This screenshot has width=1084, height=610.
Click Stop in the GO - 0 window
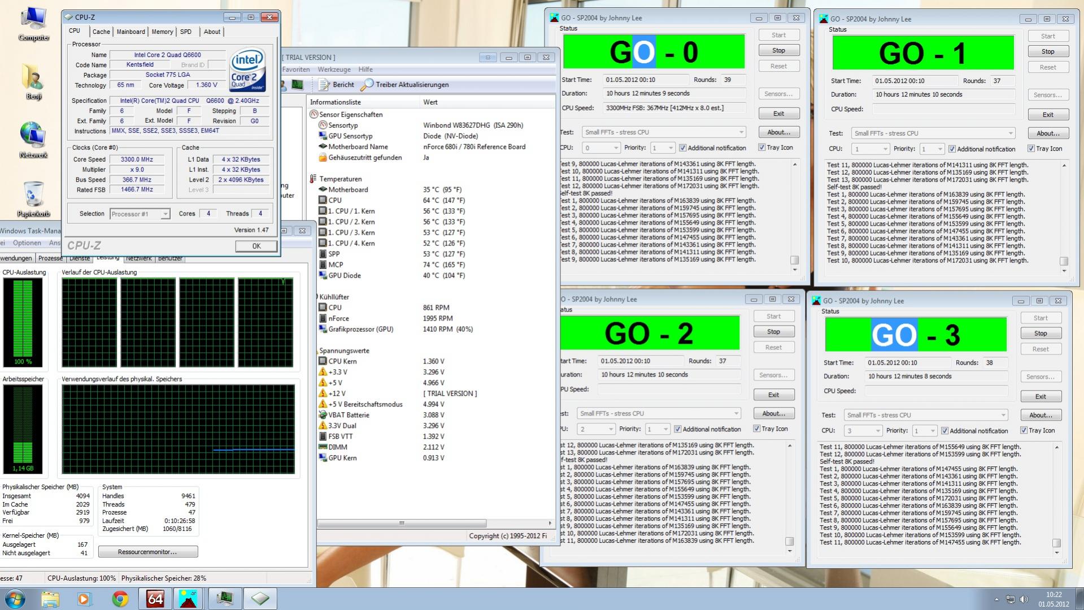778,50
